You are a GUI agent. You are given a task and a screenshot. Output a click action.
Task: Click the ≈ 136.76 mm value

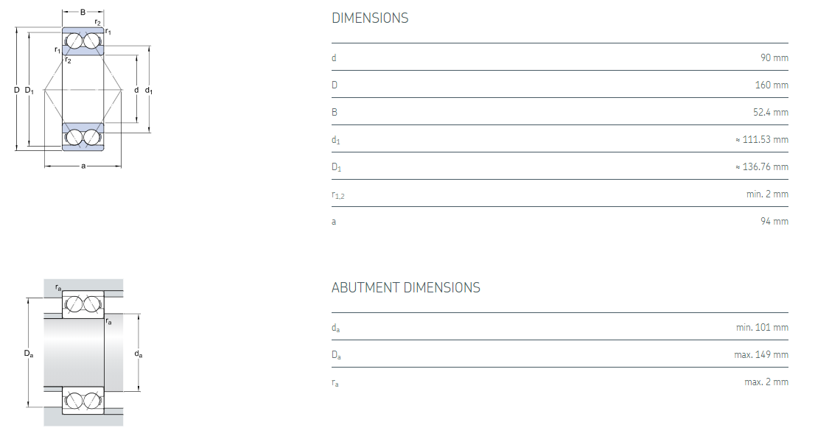pos(762,167)
